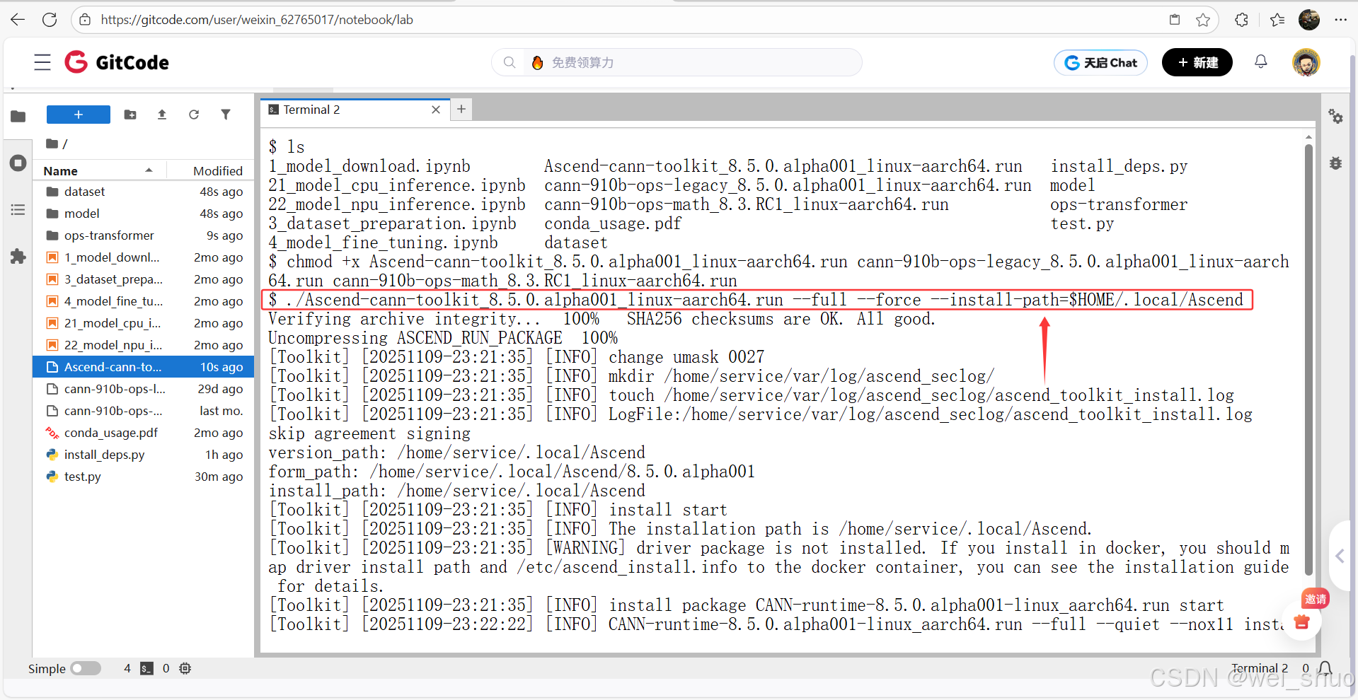This screenshot has width=1358, height=700.
Task: Enable Simple interface mode toggle
Action: (86, 668)
